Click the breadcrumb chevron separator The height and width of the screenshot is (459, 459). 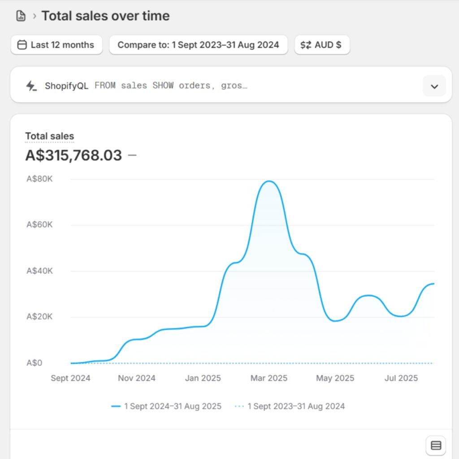coord(34,16)
